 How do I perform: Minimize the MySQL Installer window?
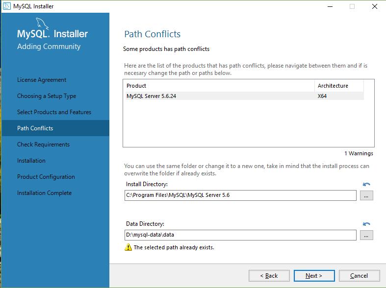[x=328, y=6]
